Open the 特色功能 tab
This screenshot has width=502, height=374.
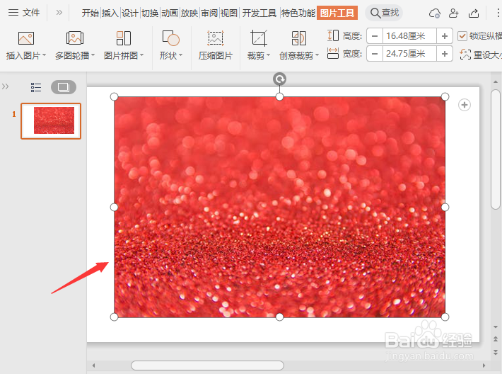[x=298, y=13]
